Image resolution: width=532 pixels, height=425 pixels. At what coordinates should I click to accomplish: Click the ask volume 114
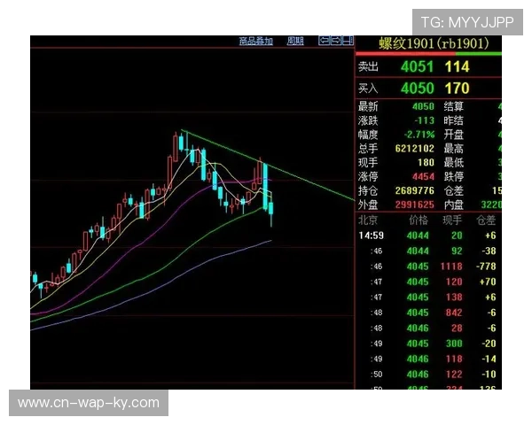coord(457,66)
